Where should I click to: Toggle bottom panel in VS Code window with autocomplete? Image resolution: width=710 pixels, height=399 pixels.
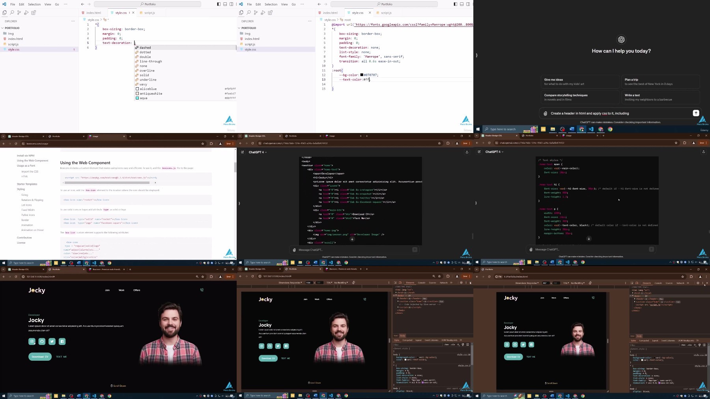coord(225,4)
